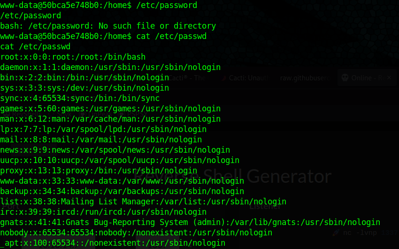Click the nobody:x:65534 passwd entry
Image resolution: width=399 pixels, height=249 pixels.
[x=136, y=233]
